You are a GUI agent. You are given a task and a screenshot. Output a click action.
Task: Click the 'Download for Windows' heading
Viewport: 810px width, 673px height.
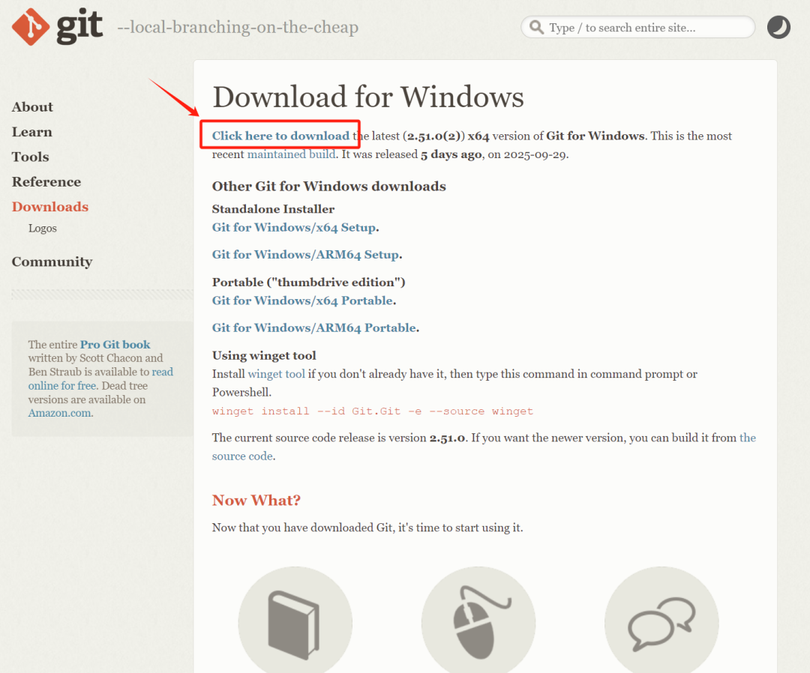pos(367,97)
